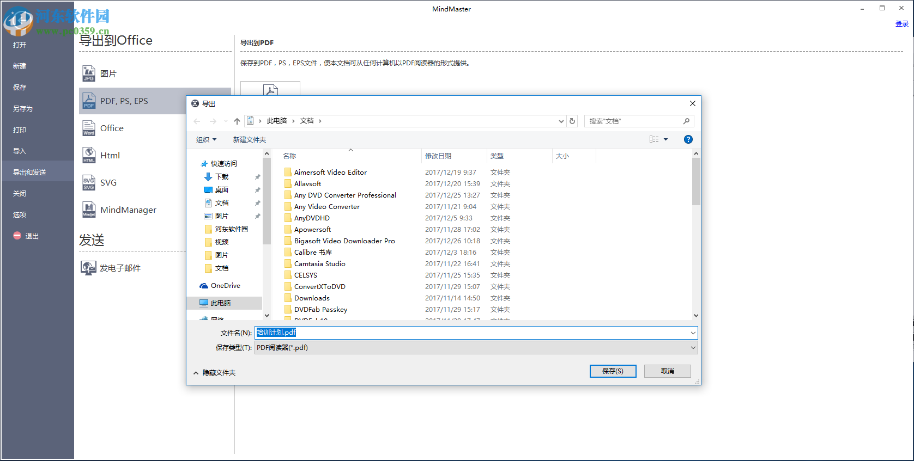
Task: Select the CELSYS folder row
Action: (305, 275)
